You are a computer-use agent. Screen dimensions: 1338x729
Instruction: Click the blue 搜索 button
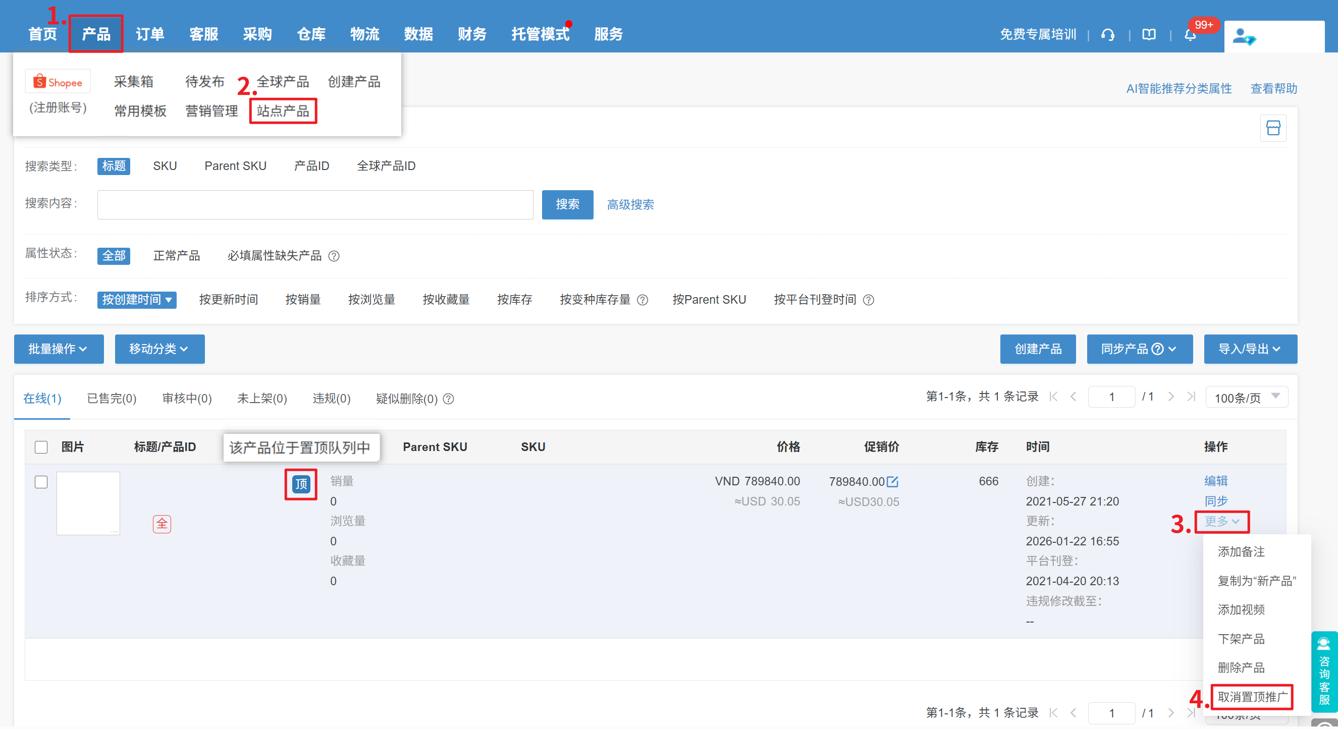[x=567, y=205]
